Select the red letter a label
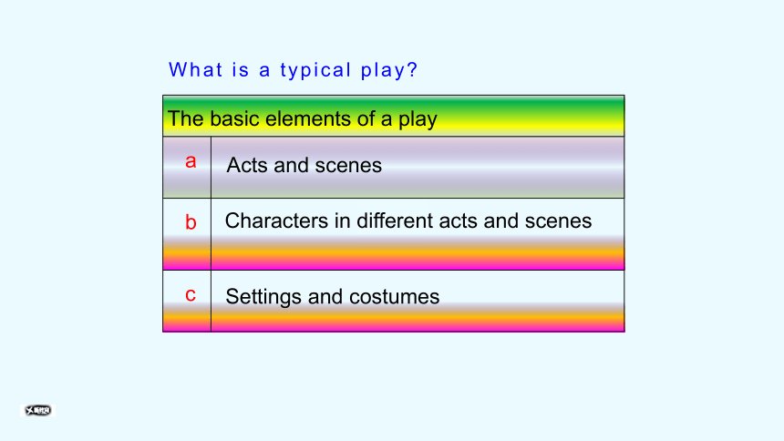Viewport: 784px width, 441px height. pyautogui.click(x=191, y=161)
